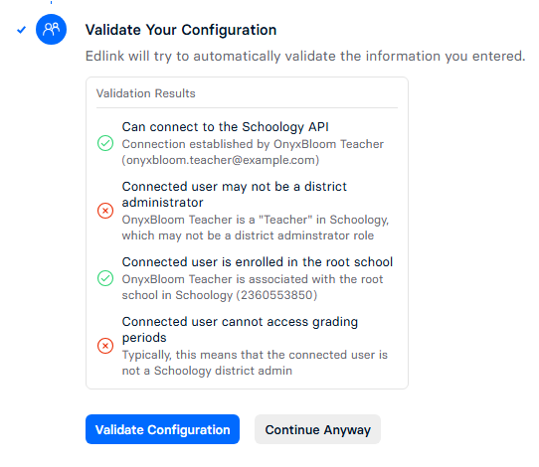Click 'not a Schoology district admin' explanation
This screenshot has height=467, width=539.
pyautogui.click(x=207, y=371)
